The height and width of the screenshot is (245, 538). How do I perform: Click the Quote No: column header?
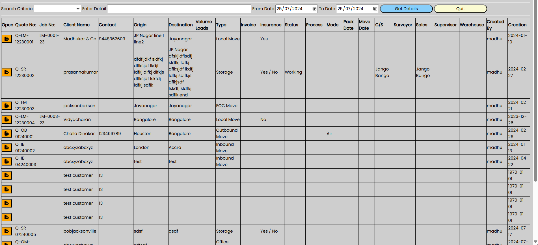tap(26, 25)
